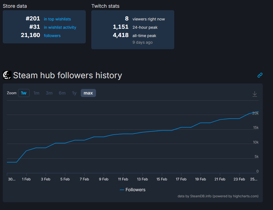
Task: Click the '9 days ago' text
Action: coord(143,42)
